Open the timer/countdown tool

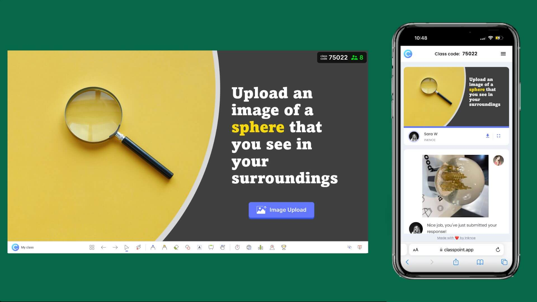tap(236, 247)
